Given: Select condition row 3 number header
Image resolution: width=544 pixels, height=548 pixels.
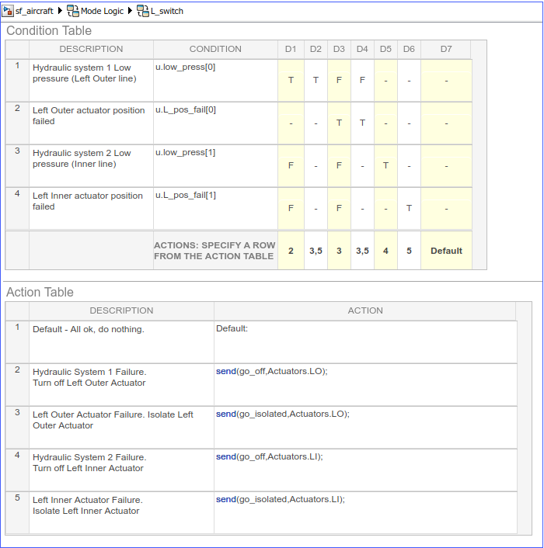Looking at the screenshot, I should coord(17,166).
